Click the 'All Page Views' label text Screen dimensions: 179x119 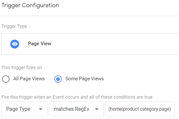29,79
